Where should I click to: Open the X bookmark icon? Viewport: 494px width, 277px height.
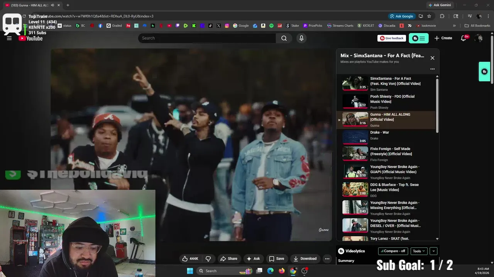tap(218, 26)
